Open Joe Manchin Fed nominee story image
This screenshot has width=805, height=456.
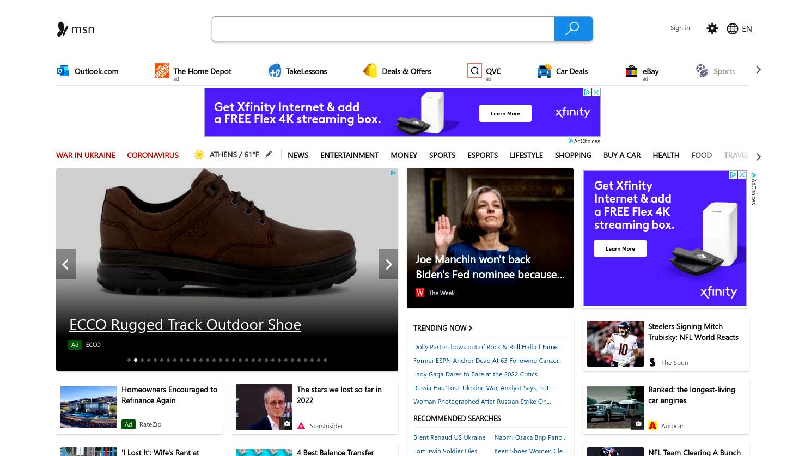click(490, 238)
